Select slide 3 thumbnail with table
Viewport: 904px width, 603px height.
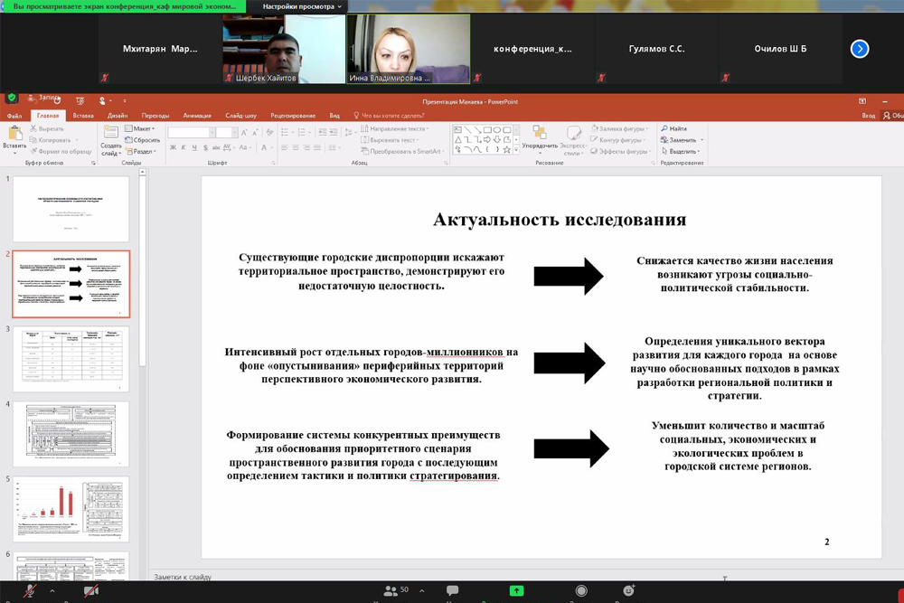tap(71, 359)
